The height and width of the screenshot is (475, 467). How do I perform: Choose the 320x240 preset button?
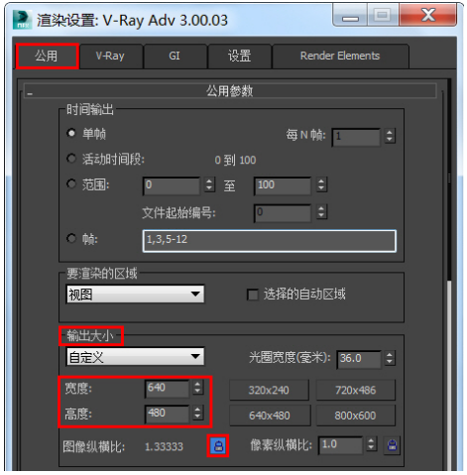(269, 391)
